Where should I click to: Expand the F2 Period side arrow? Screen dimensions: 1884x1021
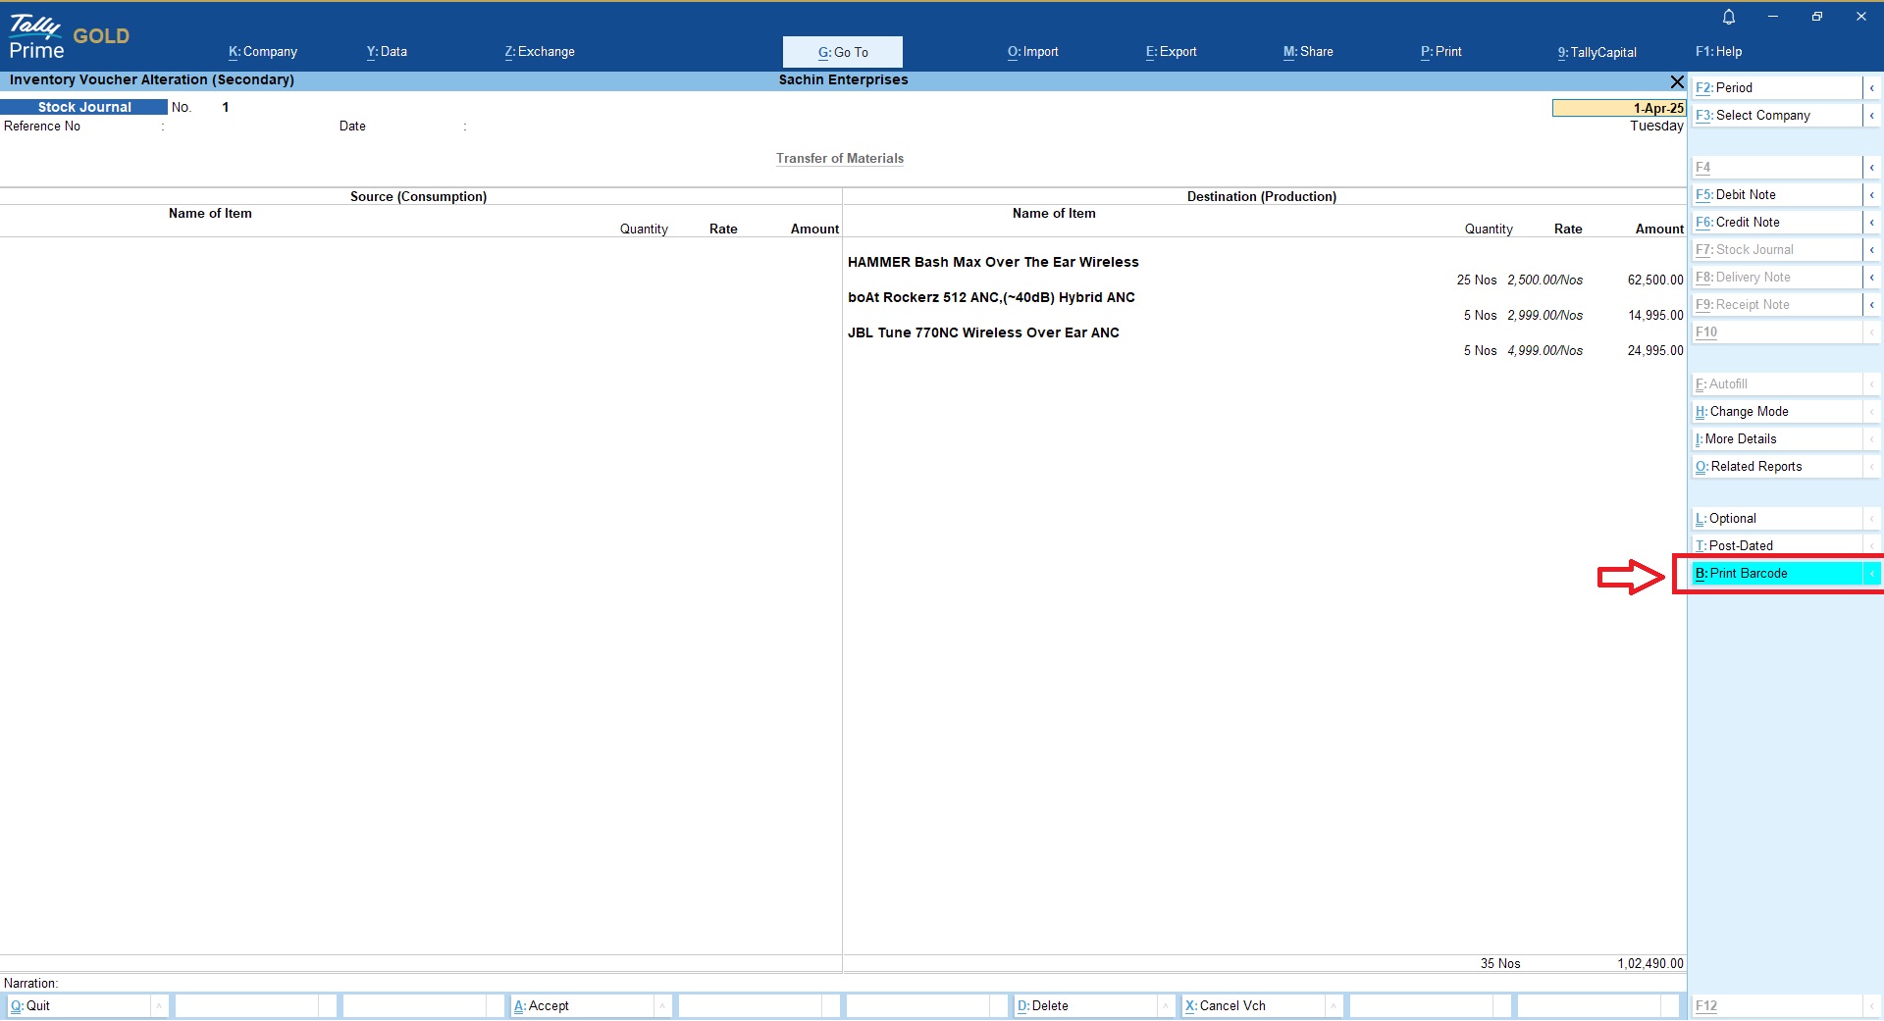(x=1871, y=88)
